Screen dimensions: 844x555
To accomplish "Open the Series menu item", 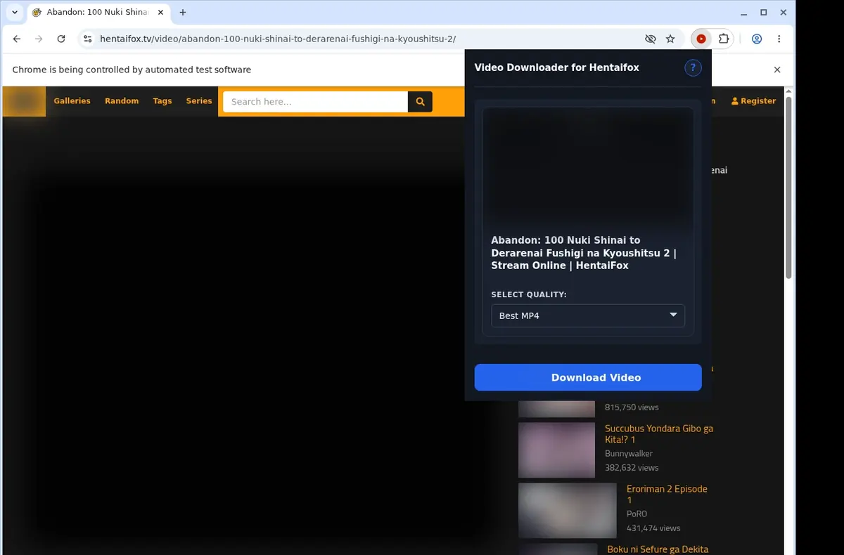I will tap(199, 101).
